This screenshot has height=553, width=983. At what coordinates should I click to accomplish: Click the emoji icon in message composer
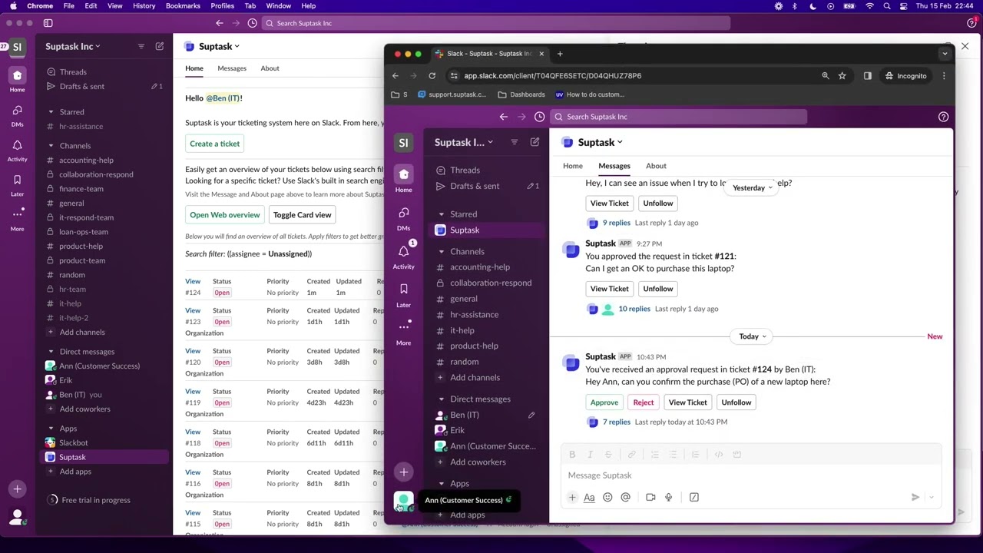(x=607, y=498)
